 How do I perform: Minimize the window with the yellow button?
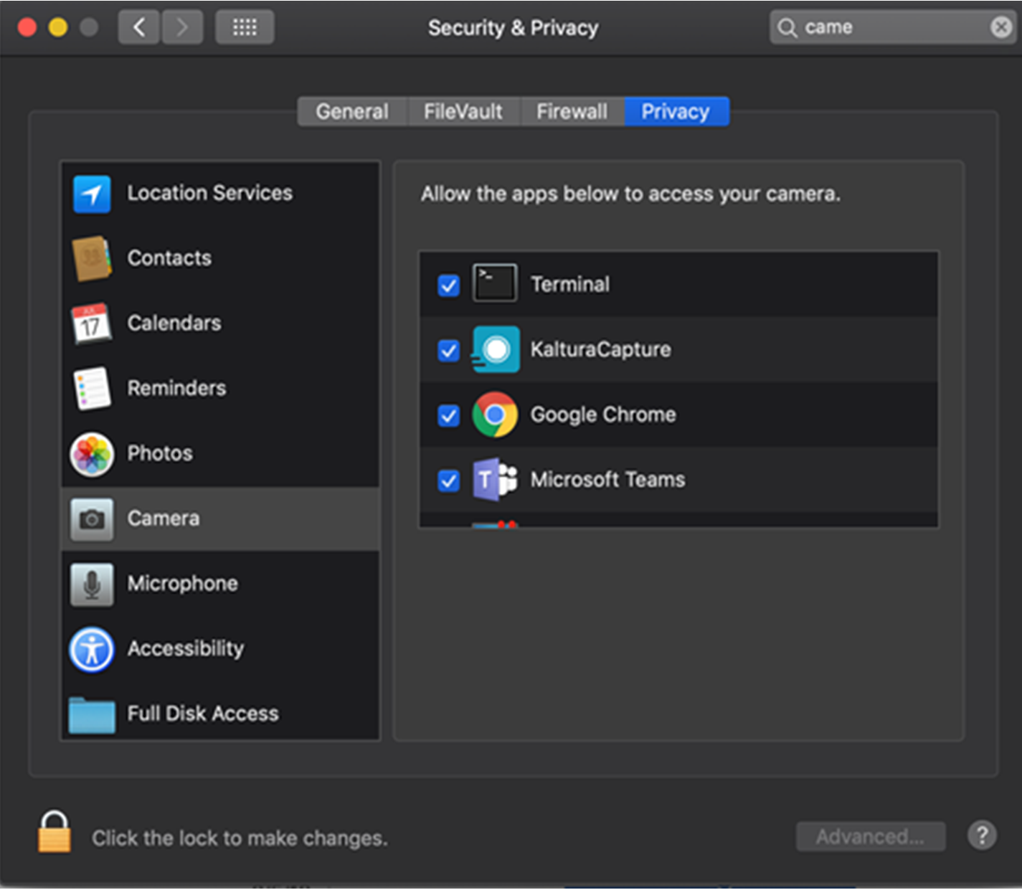pyautogui.click(x=58, y=27)
